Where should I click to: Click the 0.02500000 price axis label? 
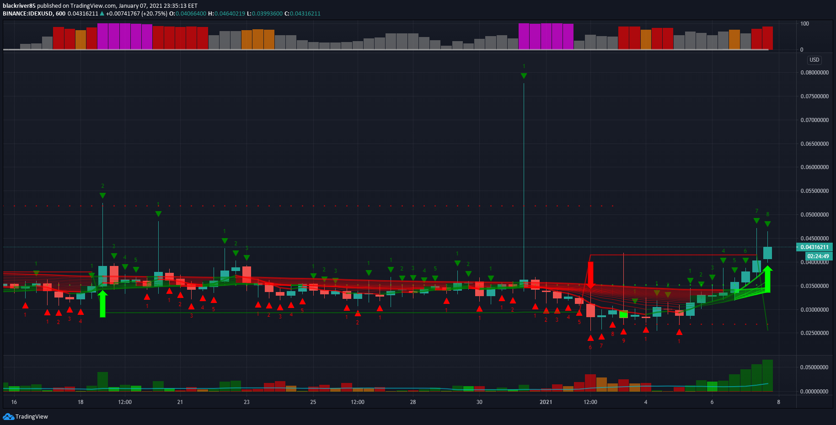click(x=815, y=333)
